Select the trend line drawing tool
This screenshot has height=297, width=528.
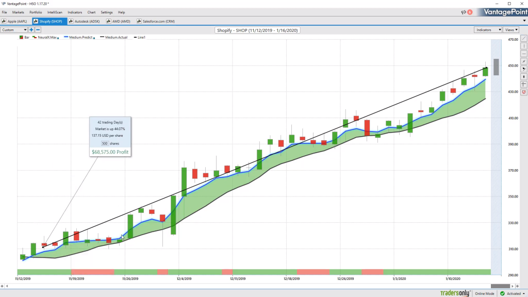(x=524, y=38)
